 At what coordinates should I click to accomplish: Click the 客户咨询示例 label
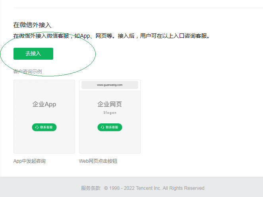point(28,72)
